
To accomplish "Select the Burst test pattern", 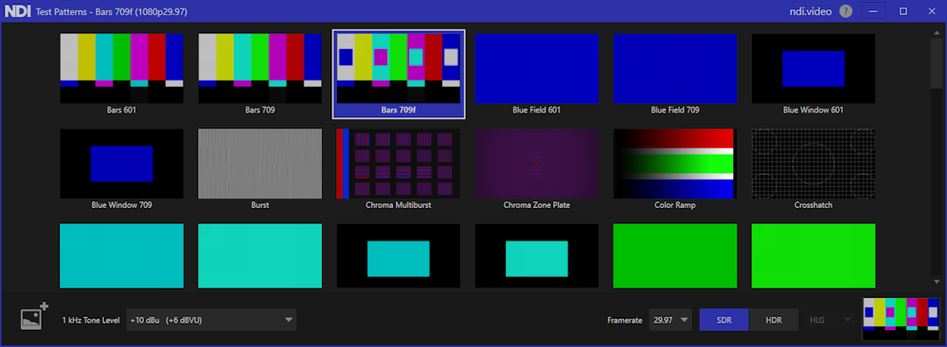I will click(x=259, y=168).
